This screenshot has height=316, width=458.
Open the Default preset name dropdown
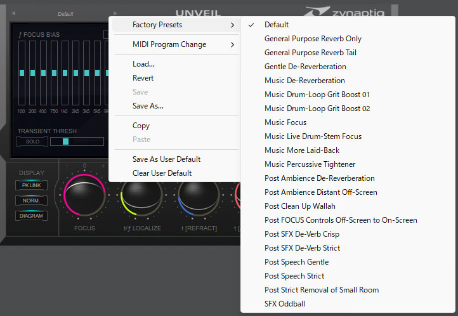coord(65,13)
